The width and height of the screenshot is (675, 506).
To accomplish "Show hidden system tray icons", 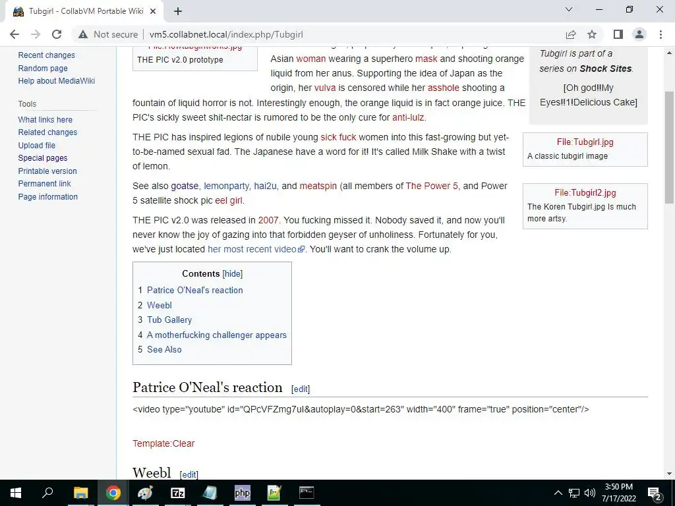I will [x=558, y=493].
